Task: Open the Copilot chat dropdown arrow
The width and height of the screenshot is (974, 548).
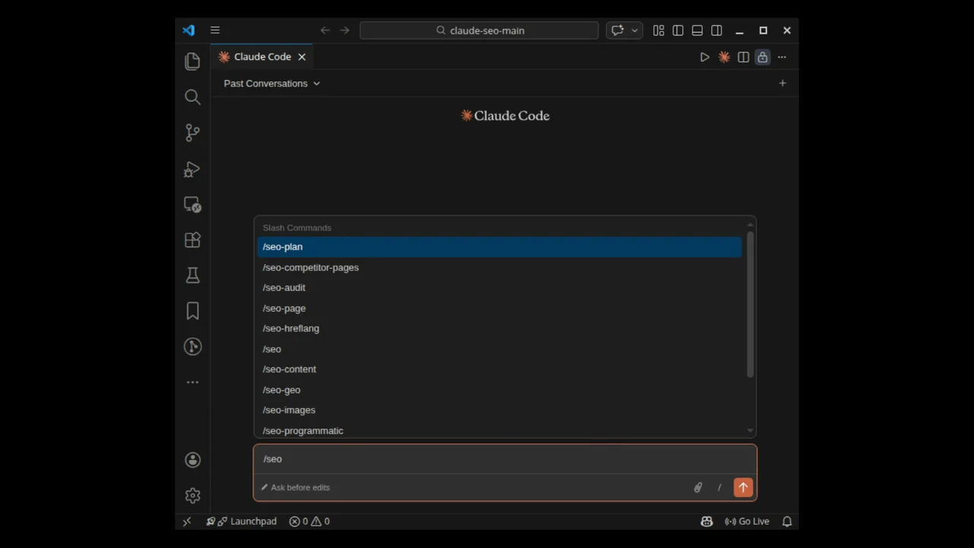Action: tap(635, 30)
